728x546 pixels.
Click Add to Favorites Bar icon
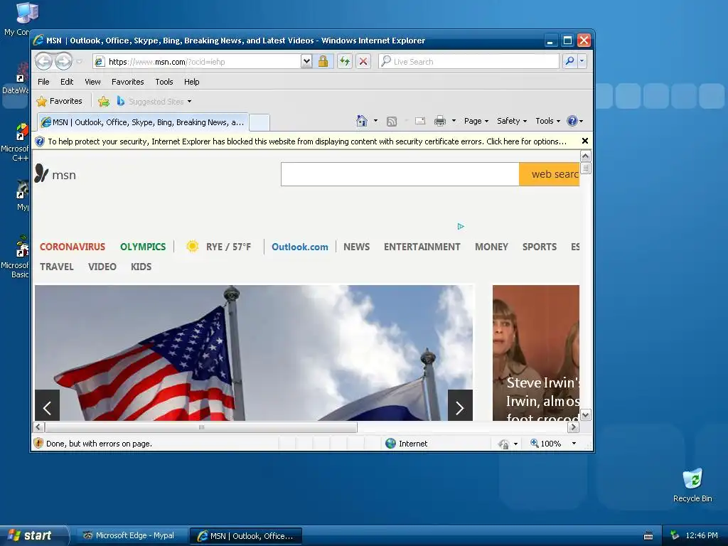coord(104,101)
